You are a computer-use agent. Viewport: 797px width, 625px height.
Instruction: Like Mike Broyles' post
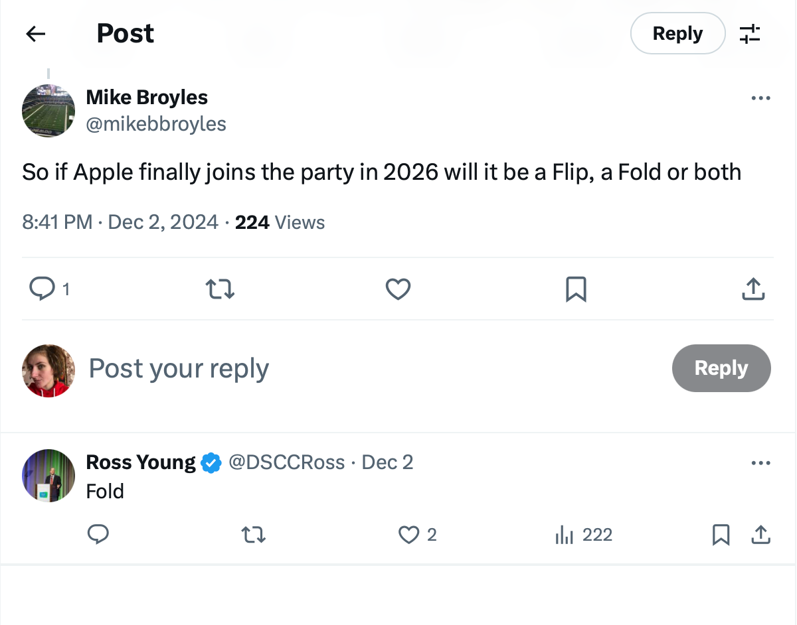pos(398,289)
